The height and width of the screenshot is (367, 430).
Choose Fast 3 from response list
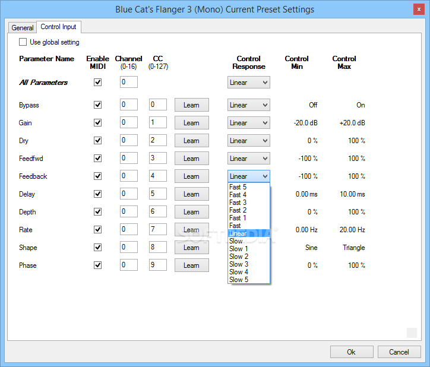(x=249, y=203)
